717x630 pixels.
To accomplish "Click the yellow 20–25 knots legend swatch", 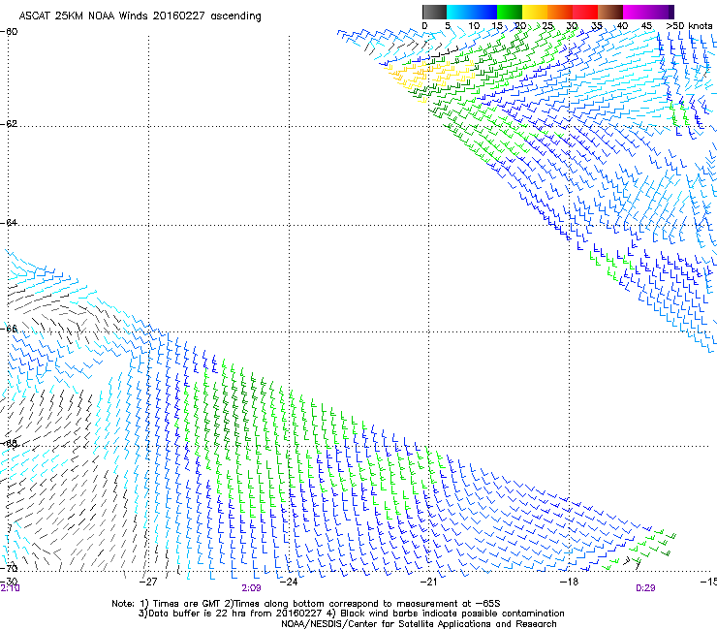I will coord(535,12).
